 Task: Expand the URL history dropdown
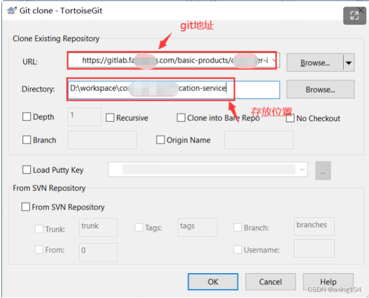click(x=274, y=61)
